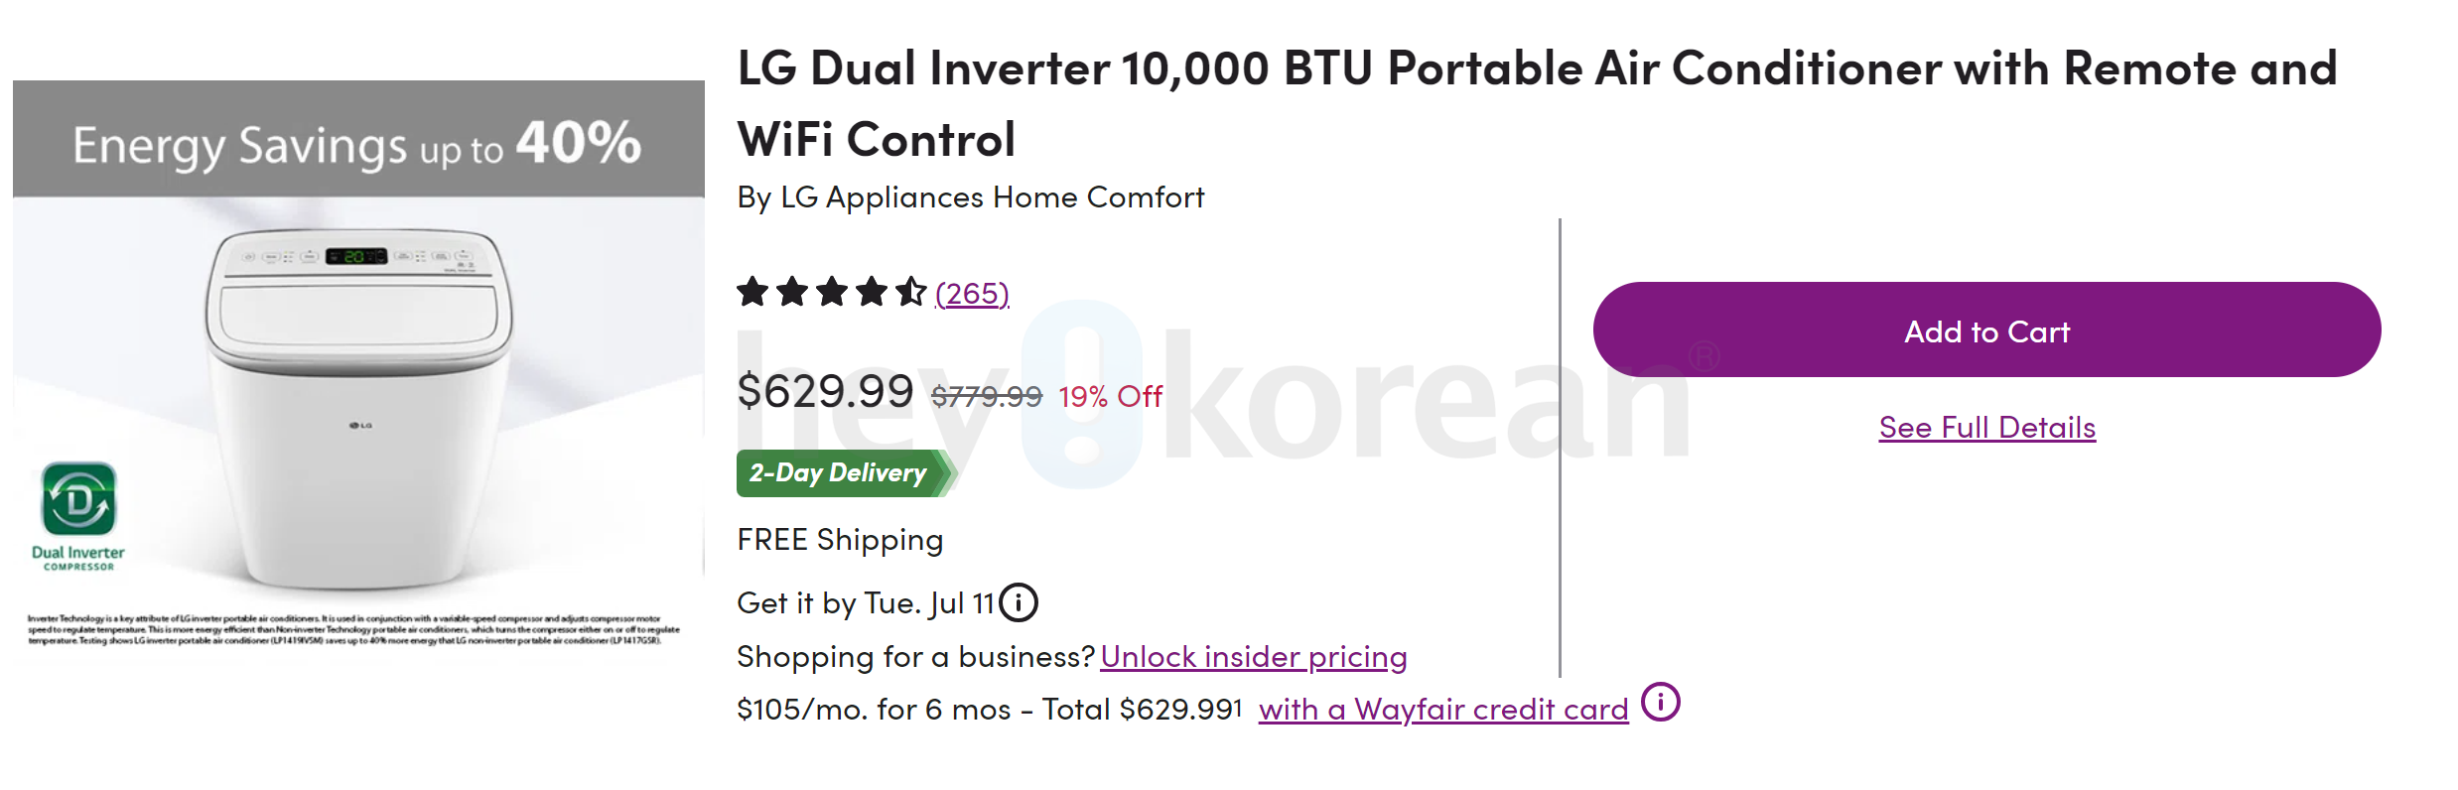Click the FREE Shipping text
Image resolution: width=2458 pixels, height=790 pixels.
(840, 540)
